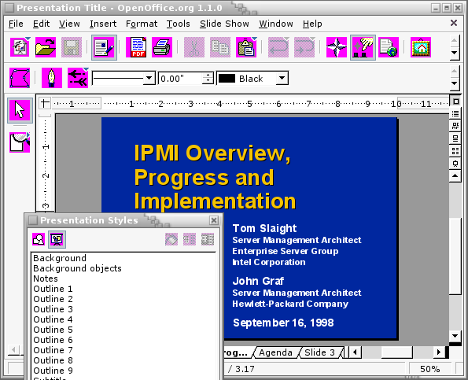Click the 50% zoom status field
The image size is (468, 380).
[429, 369]
